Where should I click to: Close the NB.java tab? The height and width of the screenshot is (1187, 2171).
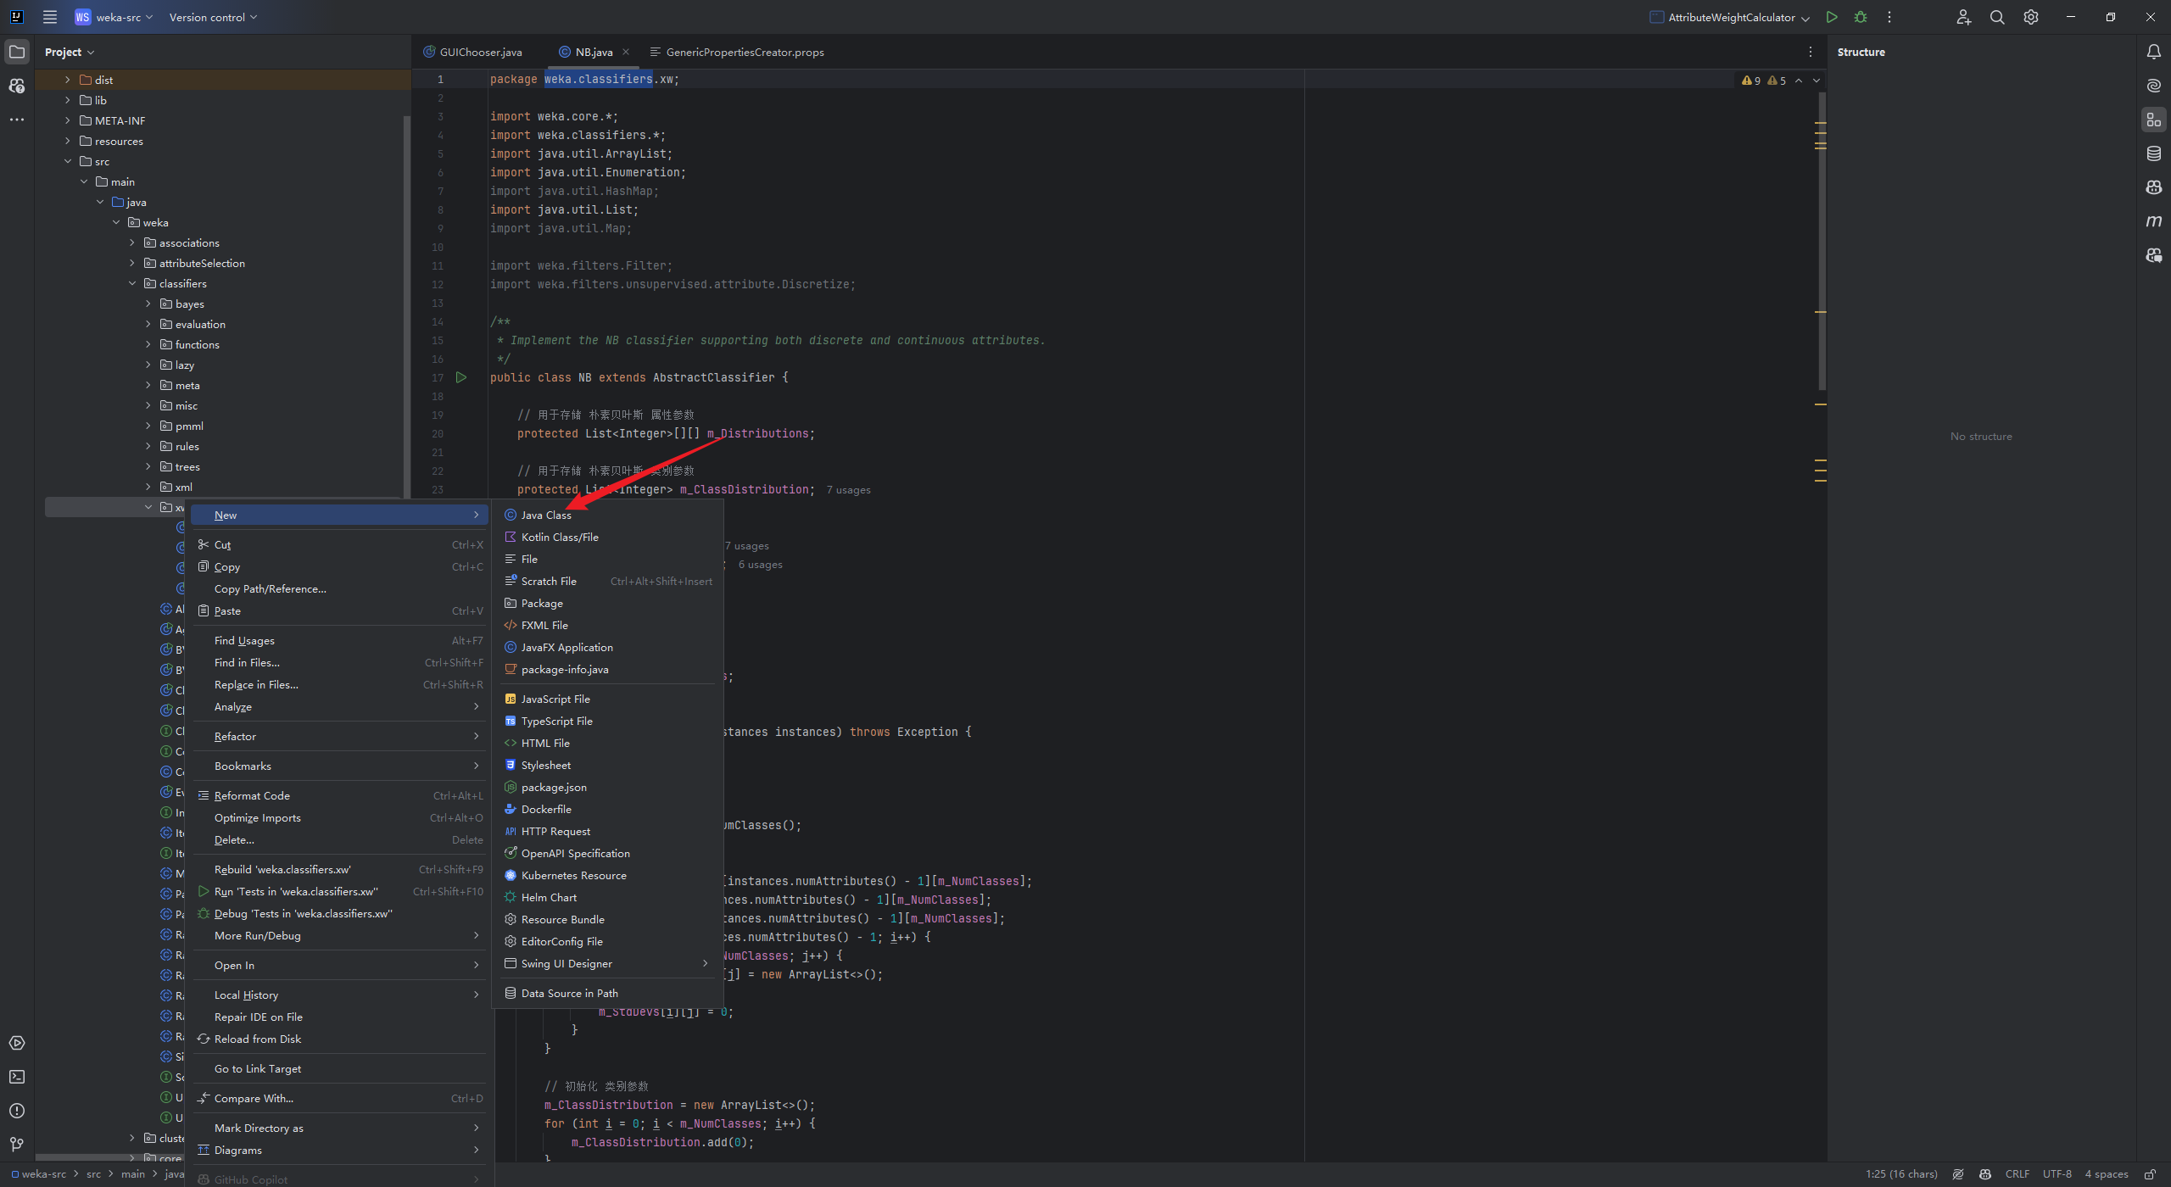pos(626,52)
